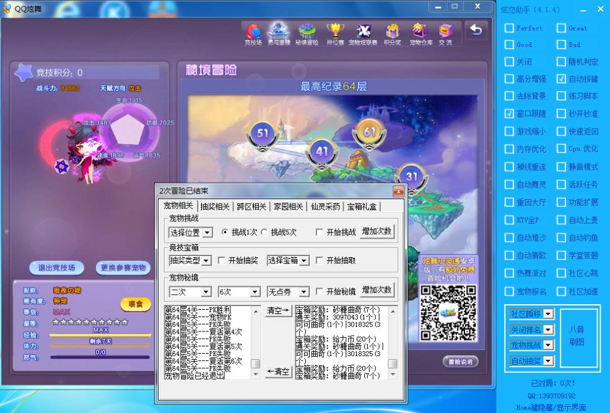Open the 竞技场 arena icon
The height and width of the screenshot is (413, 610).
(x=253, y=33)
